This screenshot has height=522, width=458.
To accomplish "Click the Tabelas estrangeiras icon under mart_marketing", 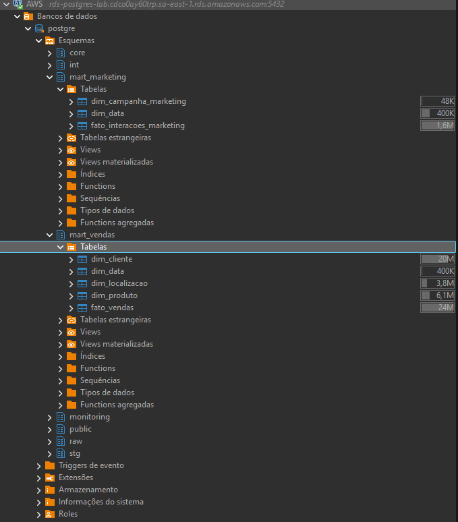I will (71, 138).
